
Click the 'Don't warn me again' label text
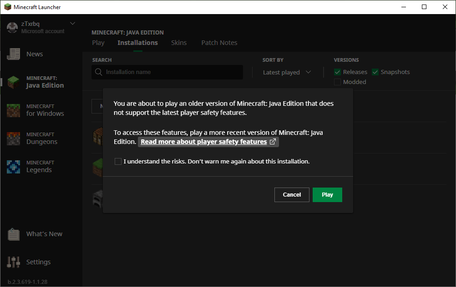(x=248, y=161)
